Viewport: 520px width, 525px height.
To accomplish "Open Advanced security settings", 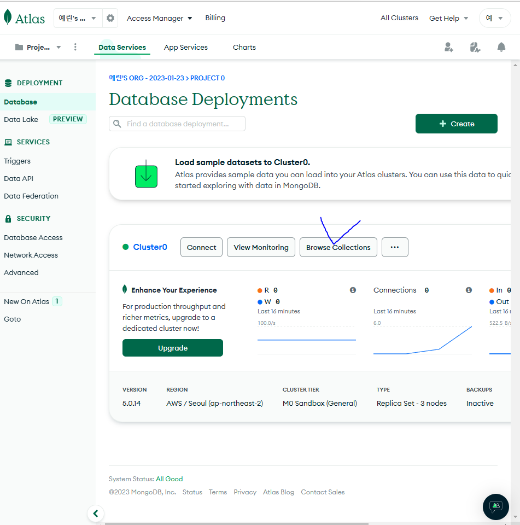I will [x=21, y=272].
